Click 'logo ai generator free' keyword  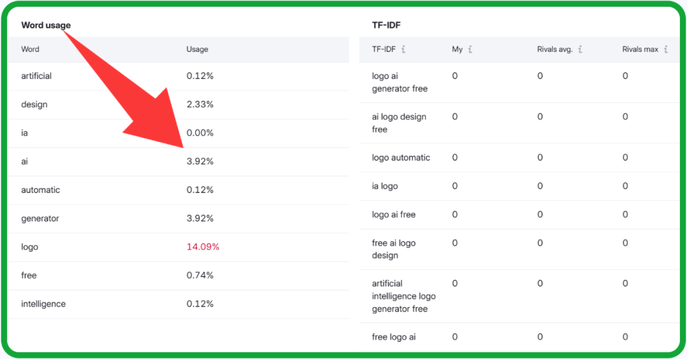399,83
